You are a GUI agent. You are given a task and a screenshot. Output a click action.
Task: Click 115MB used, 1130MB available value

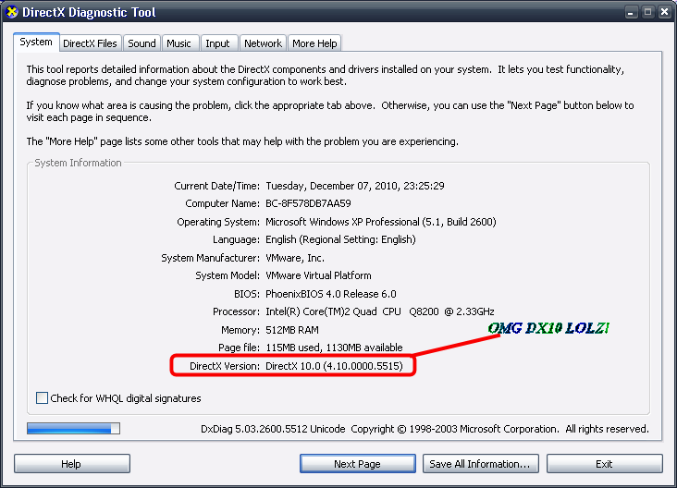pyautogui.click(x=334, y=348)
